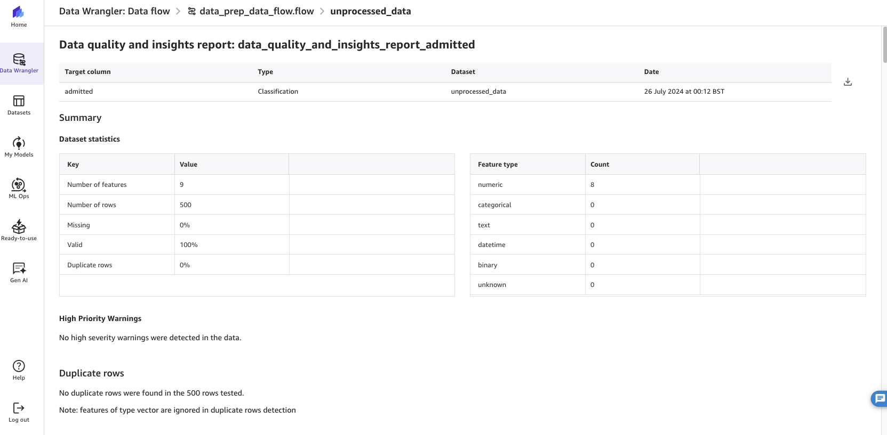Image resolution: width=887 pixels, height=435 pixels.
Task: Select the 'numeric' feature type row
Action: click(668, 185)
